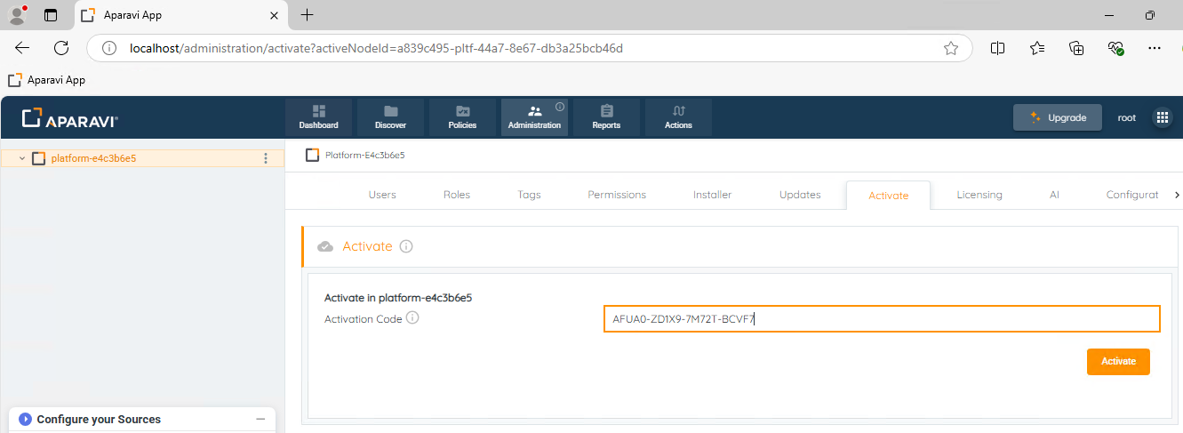Click the root user name
1183x433 pixels.
pyautogui.click(x=1126, y=117)
